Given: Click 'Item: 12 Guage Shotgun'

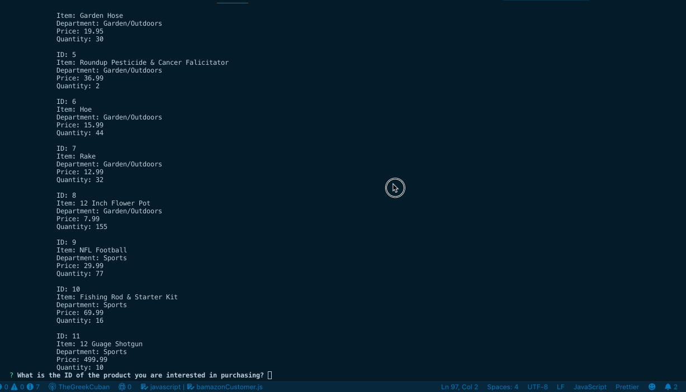Looking at the screenshot, I should tap(100, 344).
